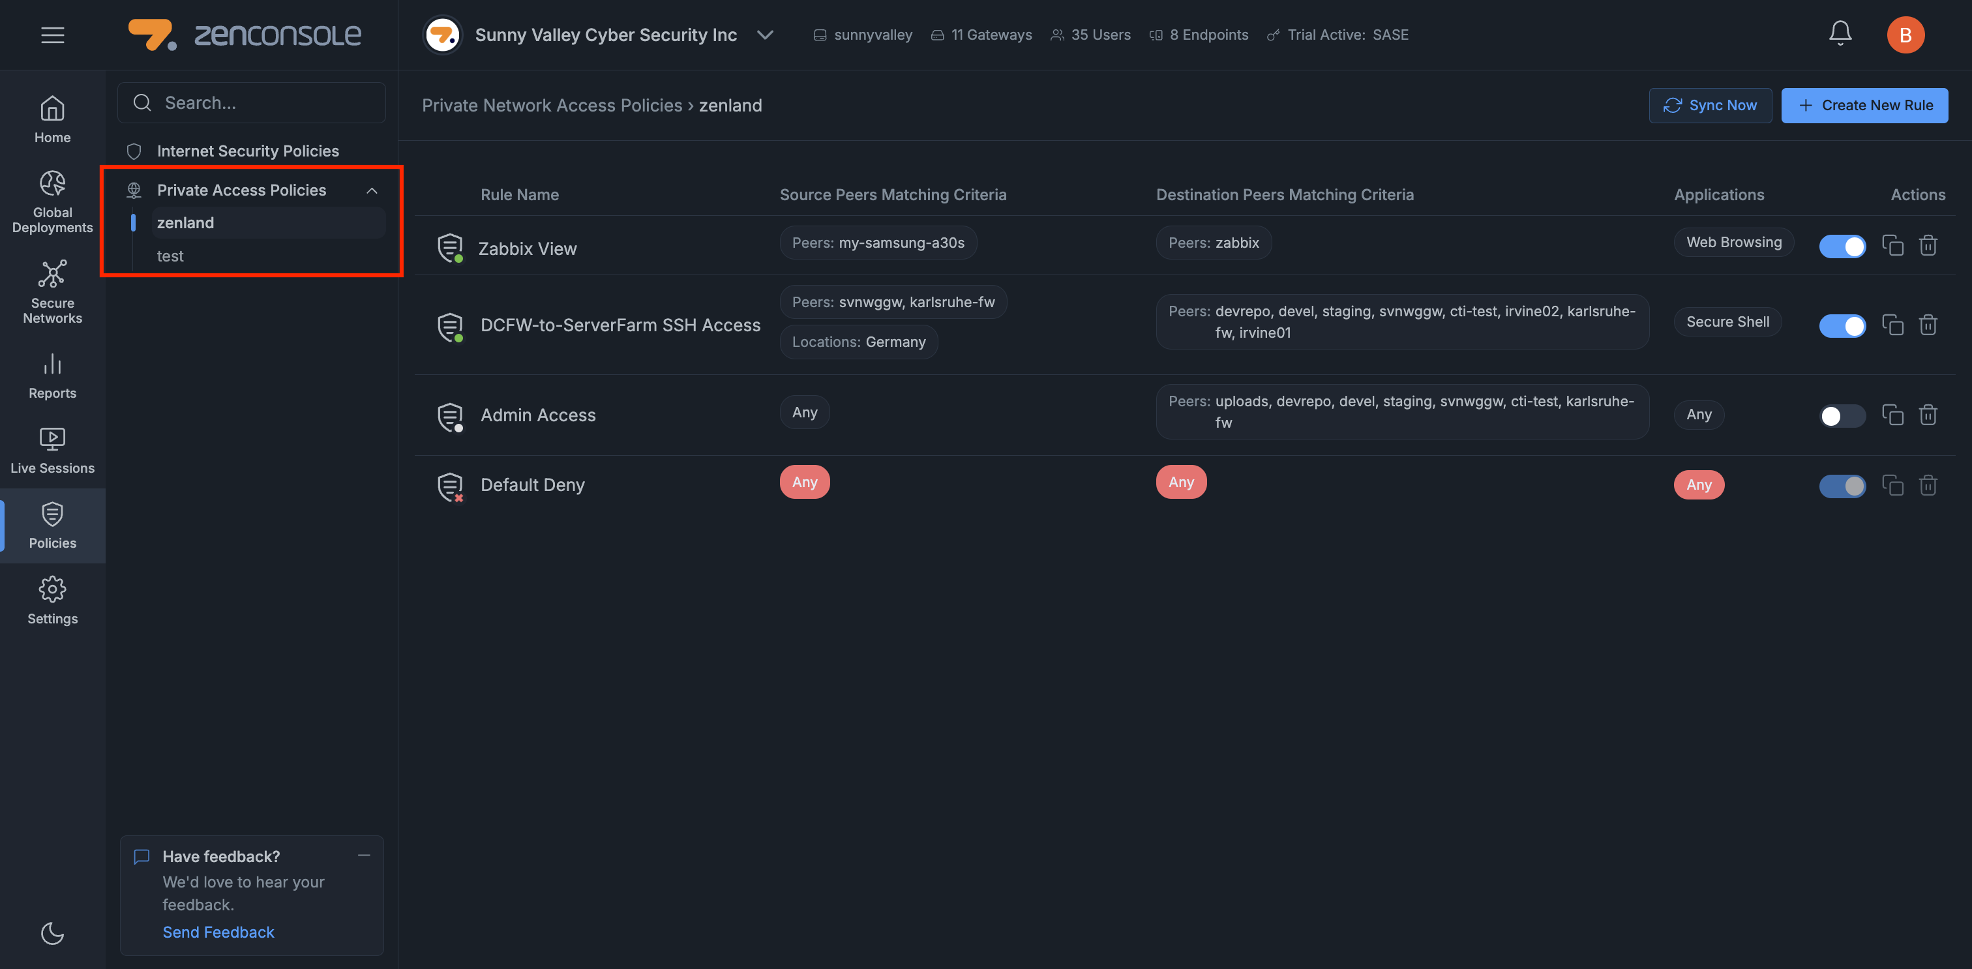
Task: Select the test policy
Action: click(170, 256)
